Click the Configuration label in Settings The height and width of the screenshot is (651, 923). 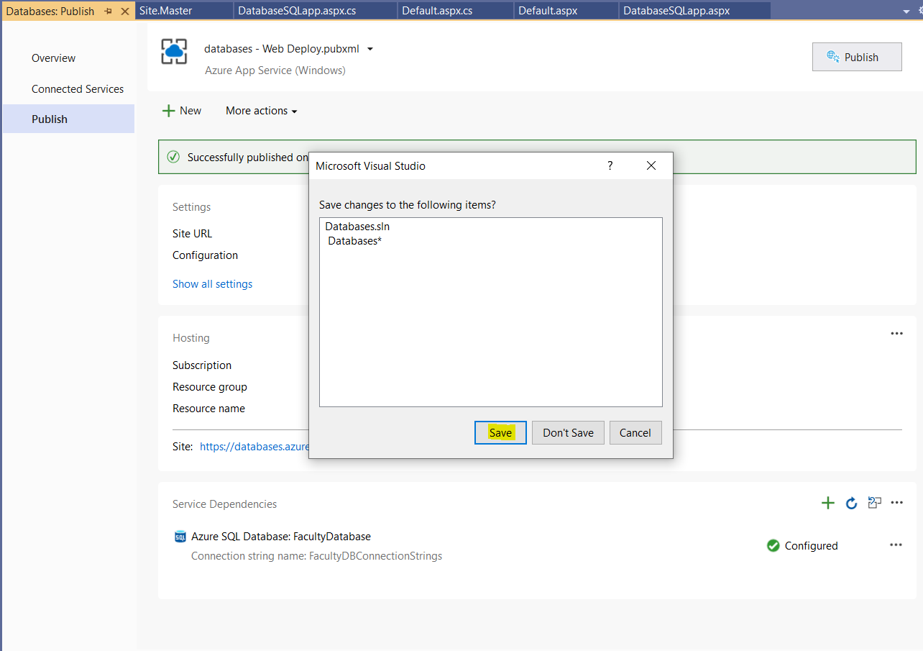tap(205, 255)
